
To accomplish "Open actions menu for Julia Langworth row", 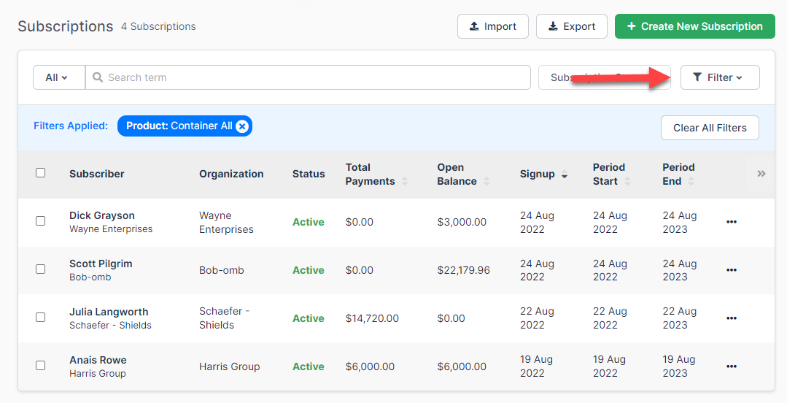I will 731,318.
